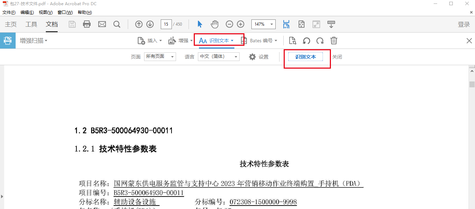
Task: Switch to the 工具 tab
Action: coord(31,24)
